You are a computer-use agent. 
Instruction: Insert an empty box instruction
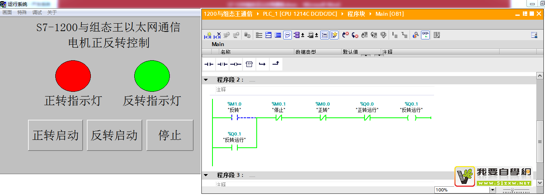coord(249,64)
